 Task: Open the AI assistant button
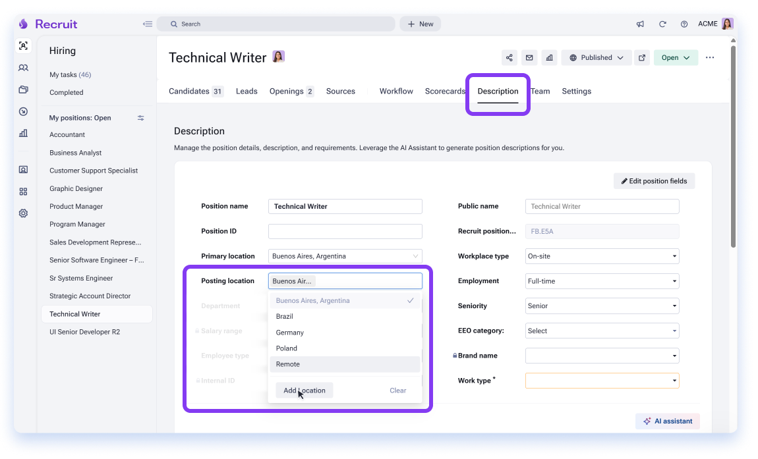(668, 421)
